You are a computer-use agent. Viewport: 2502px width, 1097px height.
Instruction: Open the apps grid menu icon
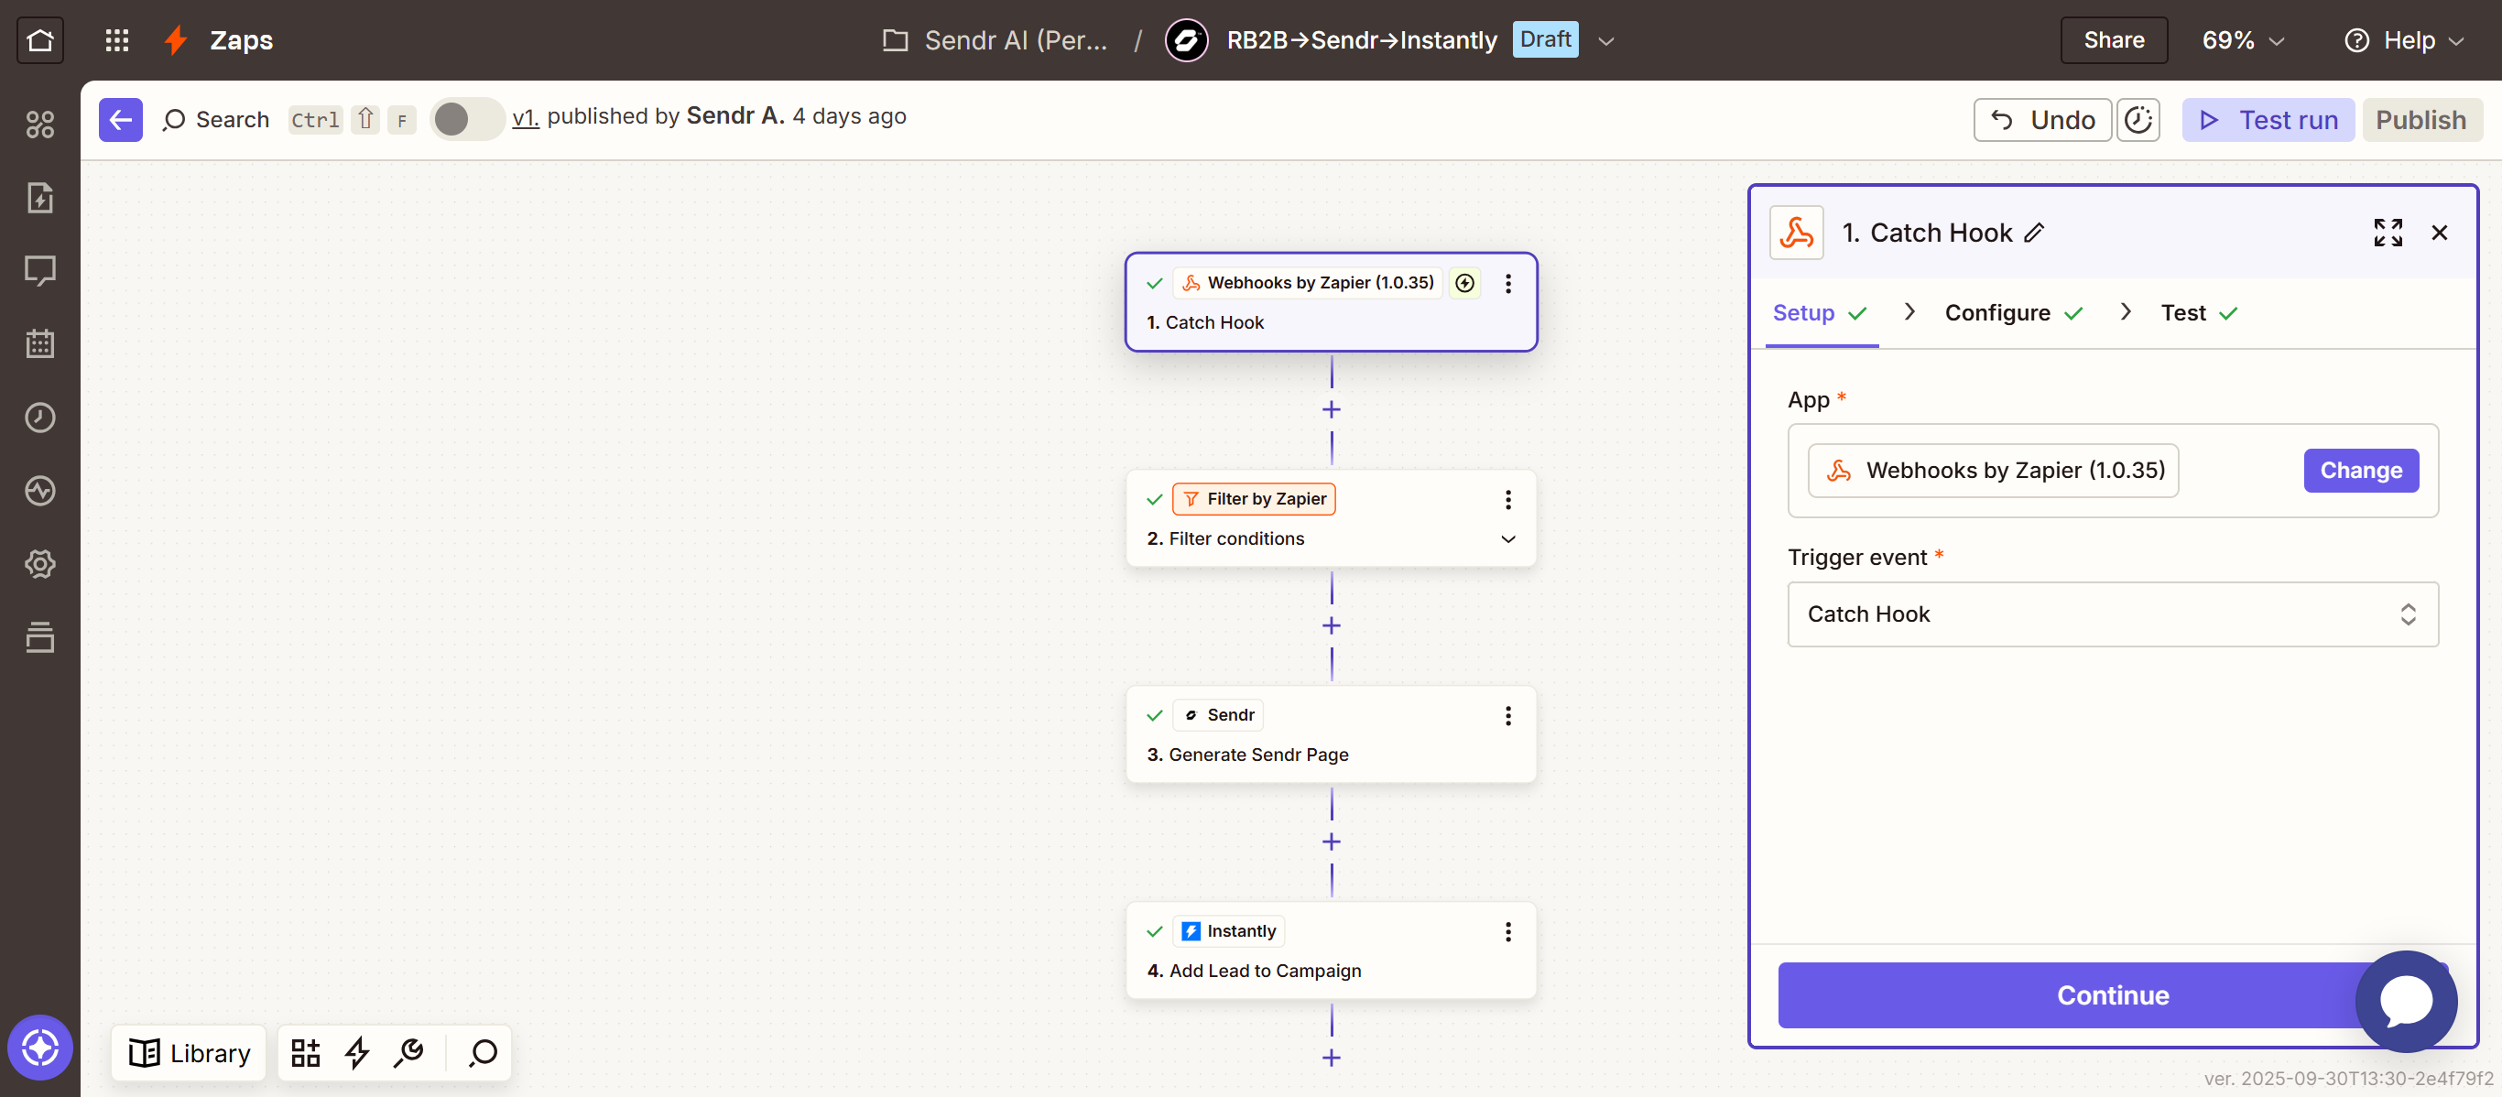pyautogui.click(x=116, y=39)
